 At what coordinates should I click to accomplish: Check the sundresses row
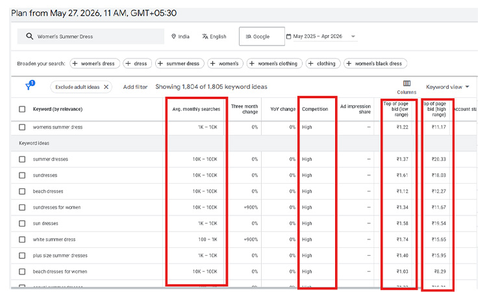tap(22, 175)
